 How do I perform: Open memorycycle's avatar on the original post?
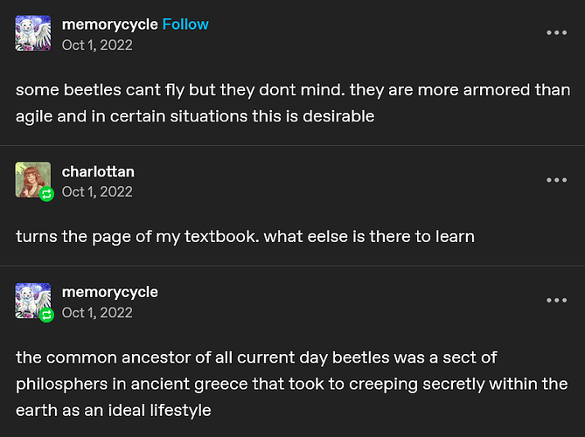click(33, 33)
